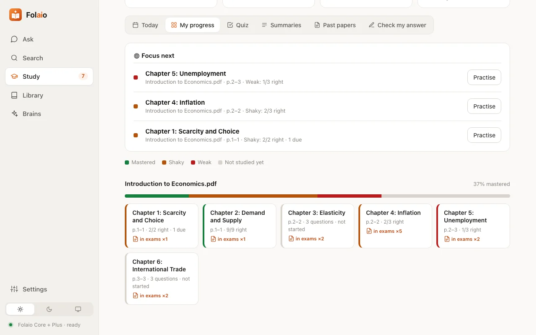
Task: Switch to system theme monitor button
Action: (78, 309)
